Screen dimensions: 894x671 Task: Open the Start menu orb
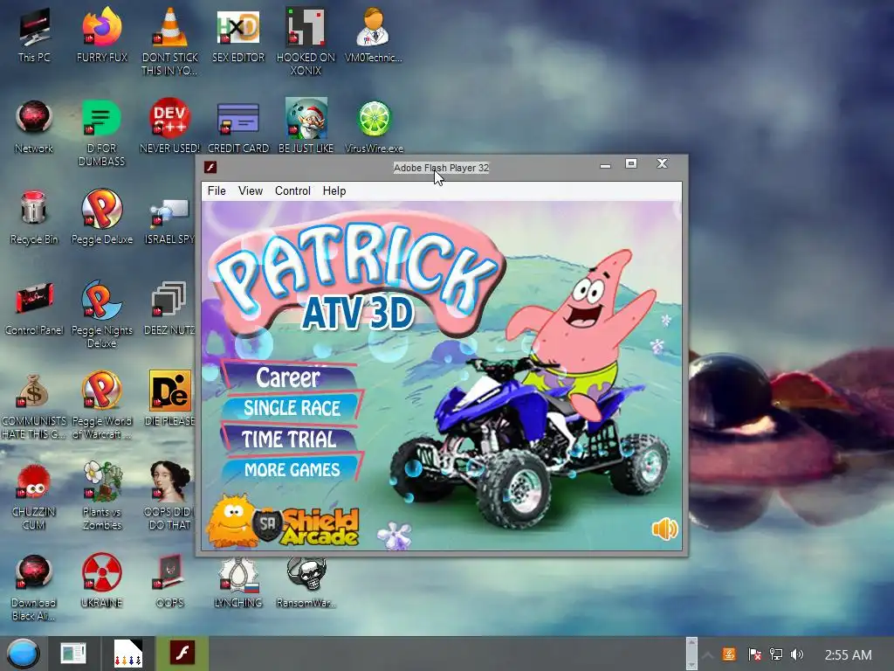(x=24, y=654)
